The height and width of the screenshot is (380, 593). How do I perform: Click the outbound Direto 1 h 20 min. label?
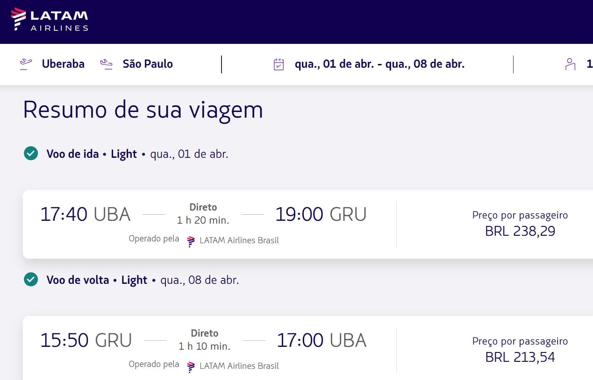tap(203, 214)
